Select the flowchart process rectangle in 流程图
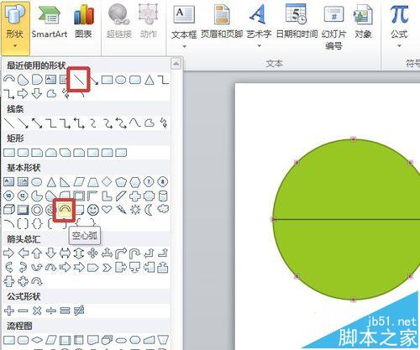This screenshot has width=420, height=350. pyautogui.click(x=9, y=340)
